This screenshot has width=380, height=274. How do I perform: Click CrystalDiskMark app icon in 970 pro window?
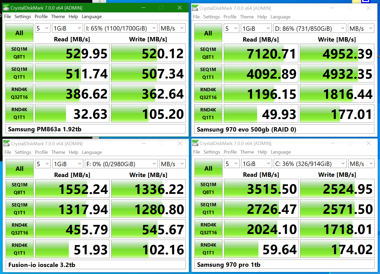(195, 143)
